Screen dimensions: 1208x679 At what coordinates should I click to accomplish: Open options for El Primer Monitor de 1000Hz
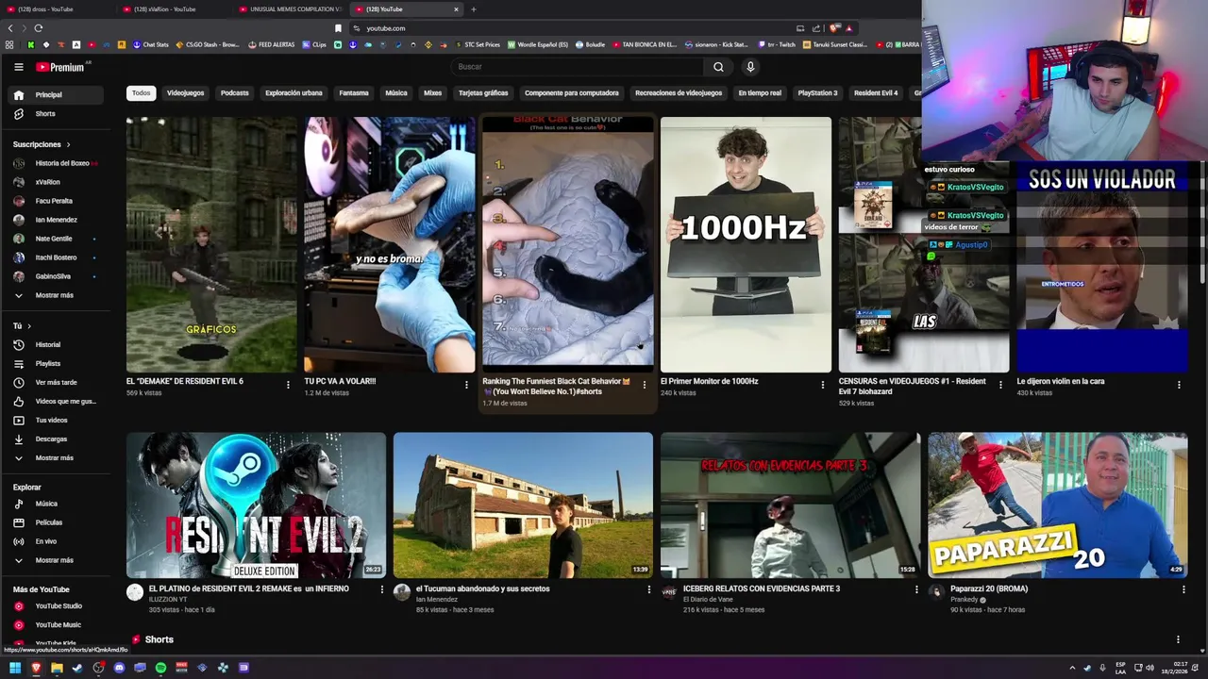pyautogui.click(x=823, y=385)
